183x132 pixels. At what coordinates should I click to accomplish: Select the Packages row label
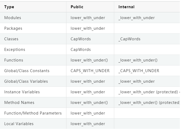click(x=13, y=28)
